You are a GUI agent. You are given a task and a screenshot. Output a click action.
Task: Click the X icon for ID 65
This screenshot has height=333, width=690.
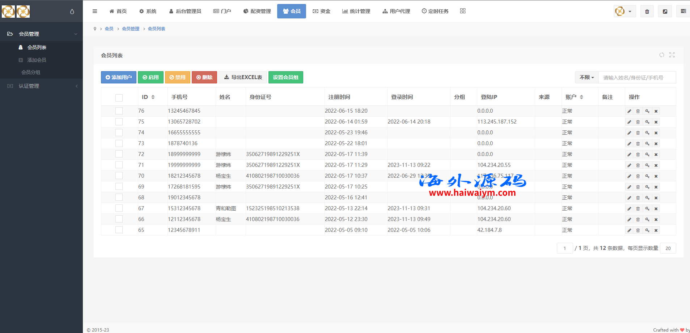point(656,230)
